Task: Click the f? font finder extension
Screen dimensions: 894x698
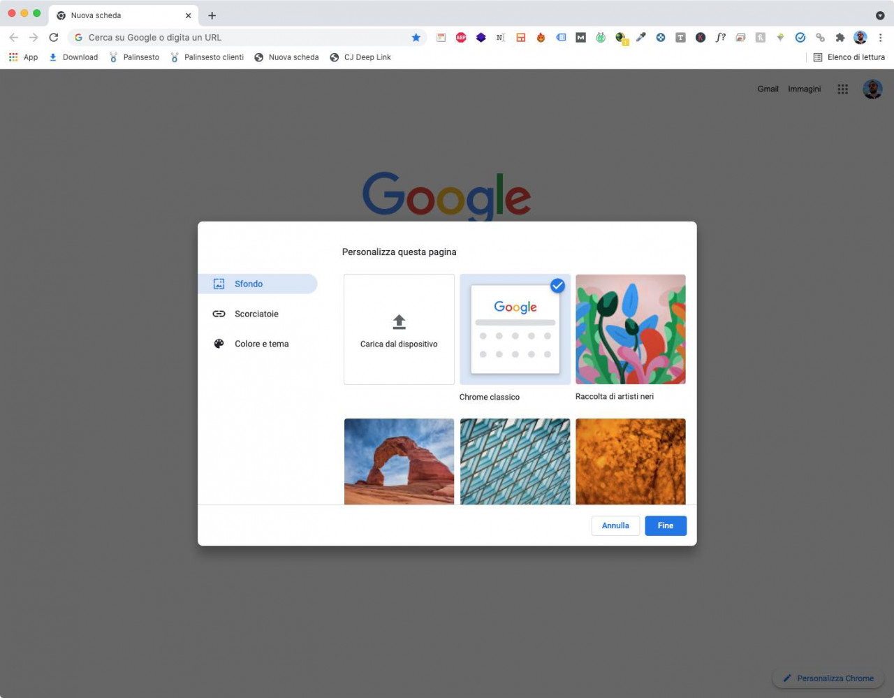Action: tap(720, 38)
